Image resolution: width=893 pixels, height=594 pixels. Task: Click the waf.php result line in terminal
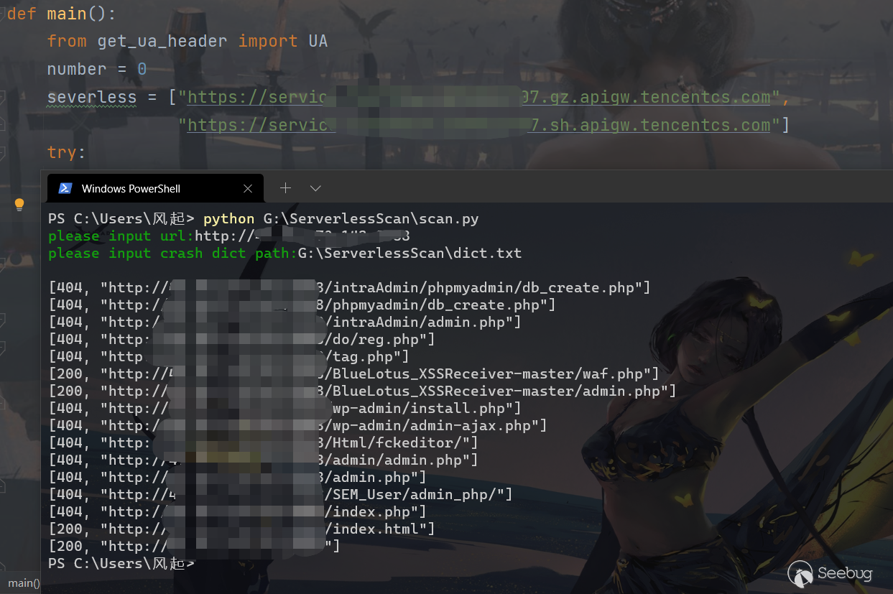click(x=354, y=373)
